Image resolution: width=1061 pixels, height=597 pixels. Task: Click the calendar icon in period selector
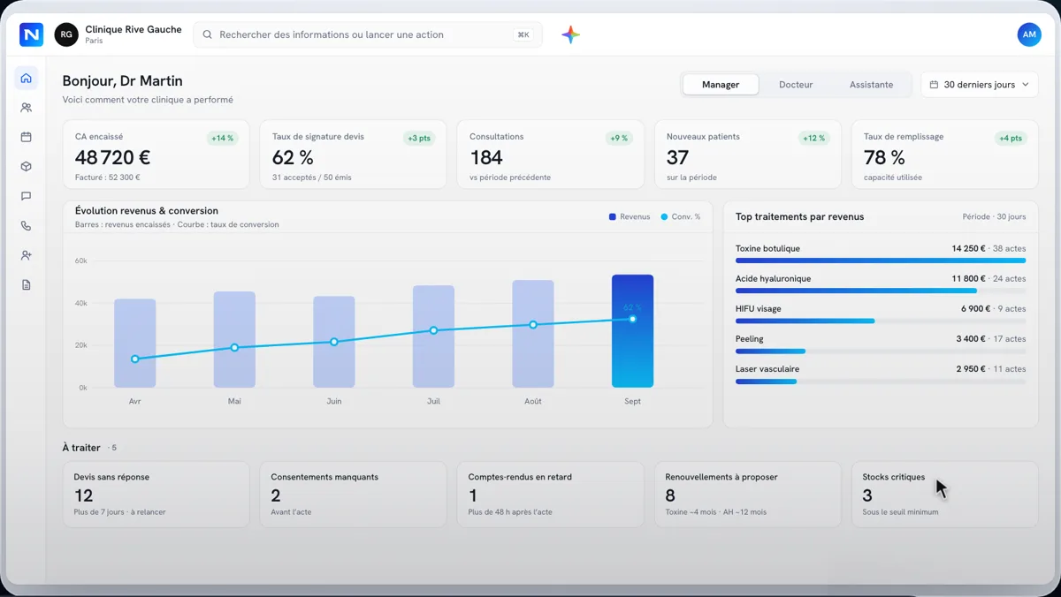(935, 85)
